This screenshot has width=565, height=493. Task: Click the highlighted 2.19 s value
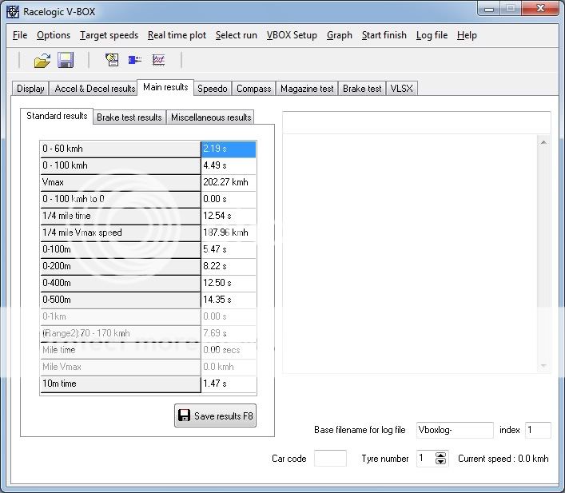coord(229,149)
